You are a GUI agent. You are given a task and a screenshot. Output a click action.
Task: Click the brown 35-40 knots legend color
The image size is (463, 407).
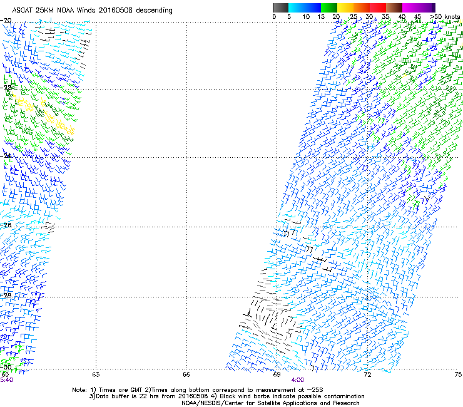(x=394, y=8)
